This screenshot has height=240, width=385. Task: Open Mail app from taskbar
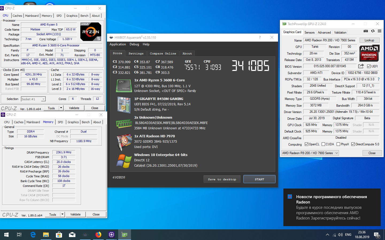[72, 235]
